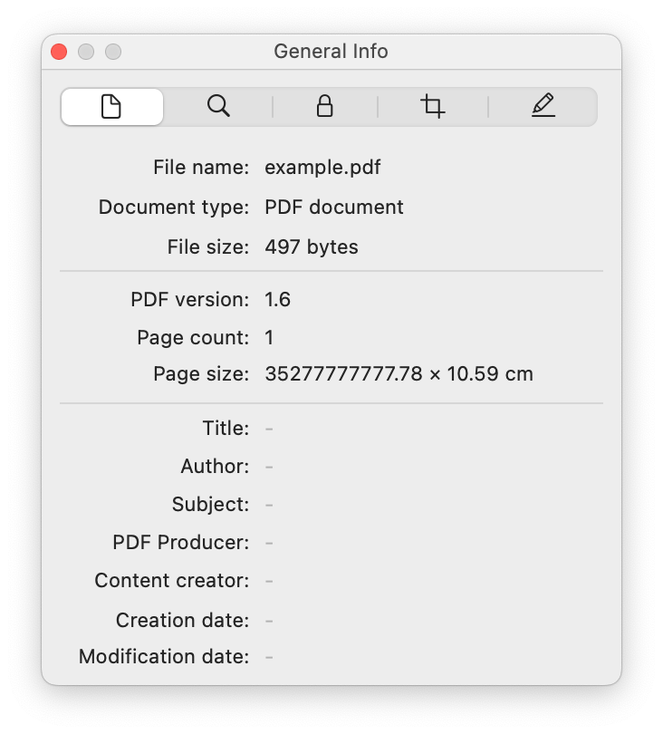663x734 pixels.
Task: Click the minimize window button
Action: pyautogui.click(x=86, y=52)
